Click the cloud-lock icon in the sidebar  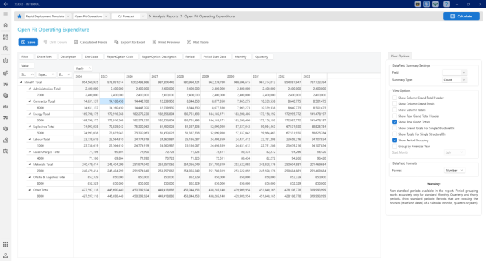point(6,140)
